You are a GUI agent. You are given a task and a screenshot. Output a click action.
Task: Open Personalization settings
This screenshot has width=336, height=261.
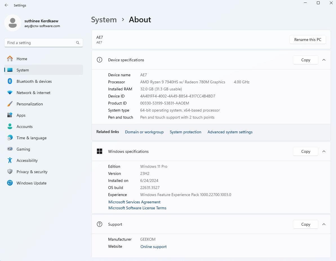[x=44, y=104]
